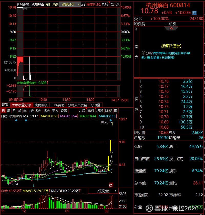This screenshot has width=205, height=215.
Task: Click the X100 volume scale label
Action: pos(123,206)
